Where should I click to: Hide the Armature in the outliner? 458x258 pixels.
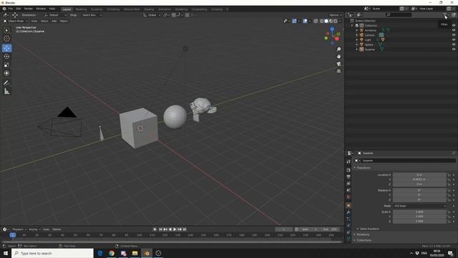point(454,30)
